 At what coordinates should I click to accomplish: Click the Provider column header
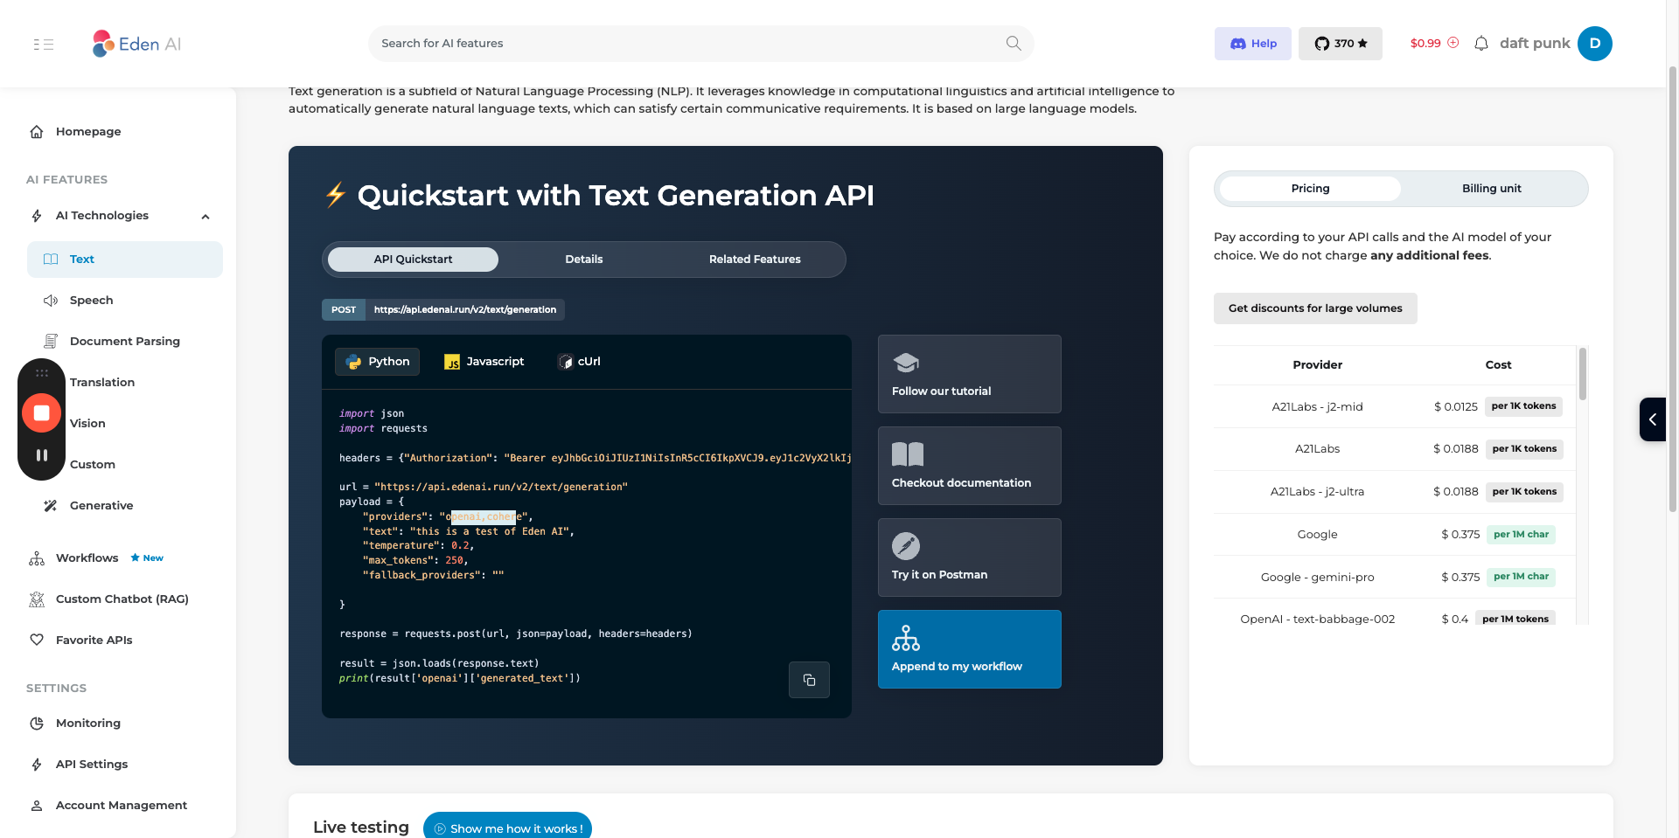pos(1317,365)
